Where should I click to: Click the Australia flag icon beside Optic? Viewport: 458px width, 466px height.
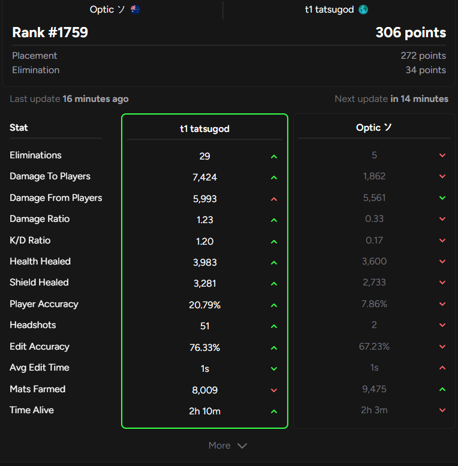click(135, 10)
